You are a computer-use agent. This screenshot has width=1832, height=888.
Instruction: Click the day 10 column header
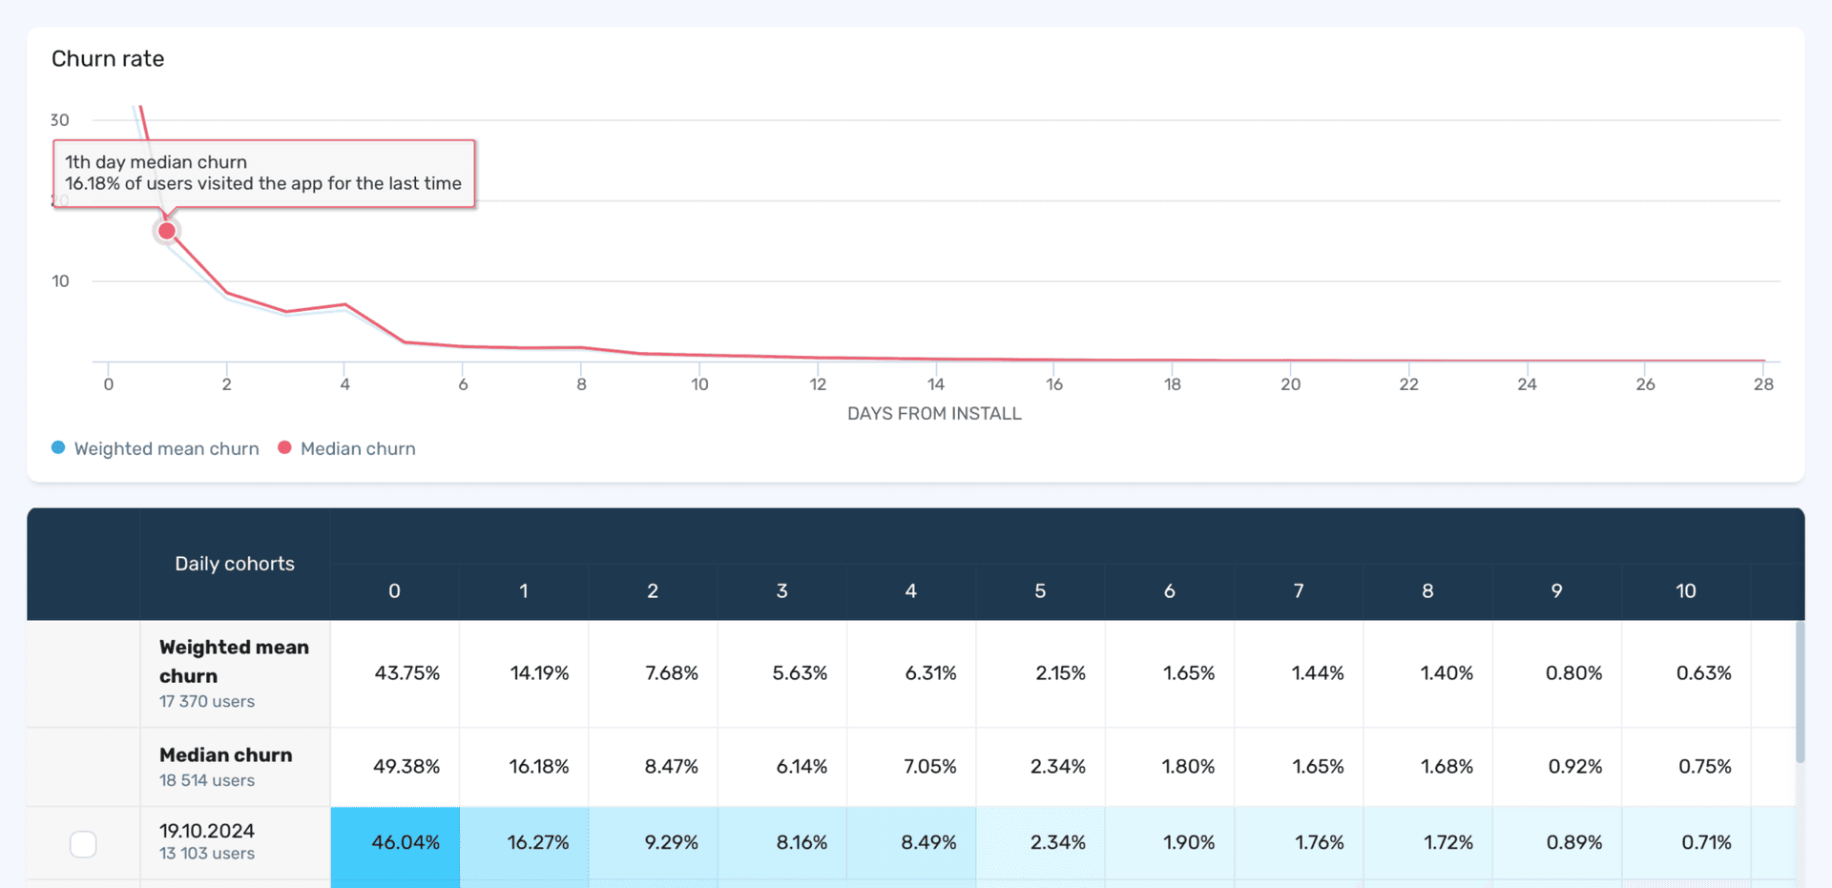click(1686, 590)
